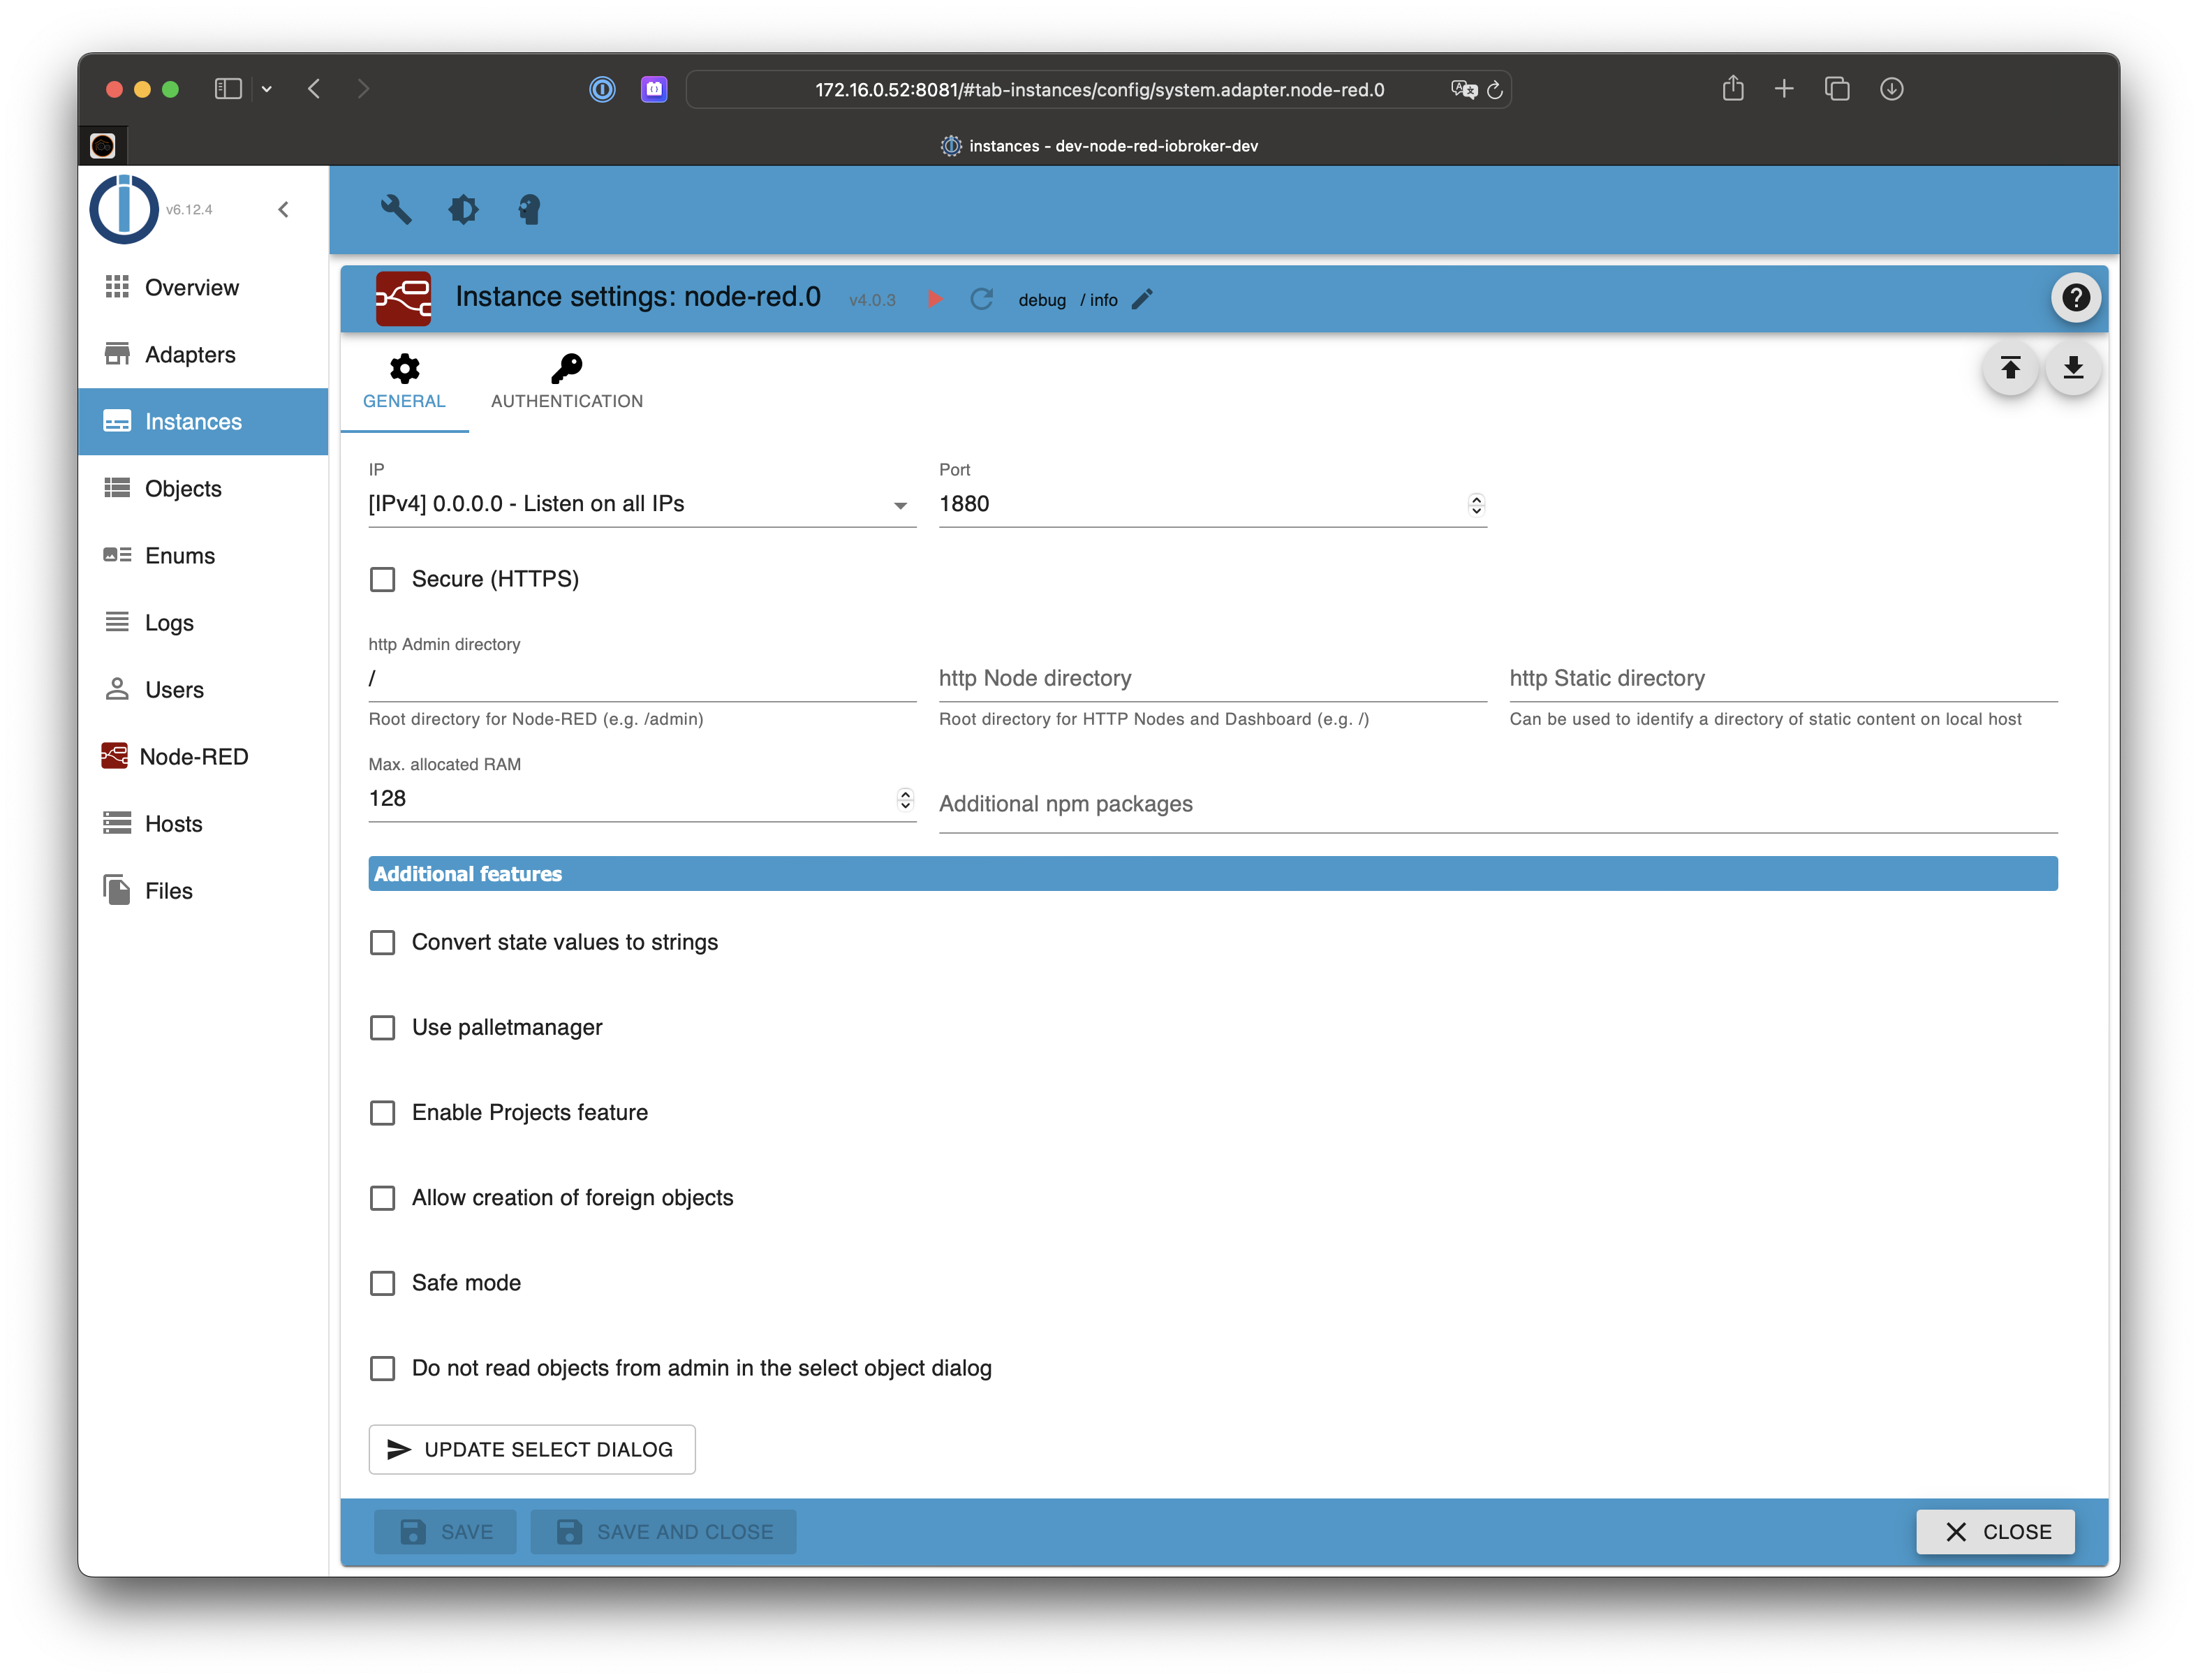The image size is (2198, 1680).
Task: Click the translate icon in address bar
Action: click(x=1464, y=90)
